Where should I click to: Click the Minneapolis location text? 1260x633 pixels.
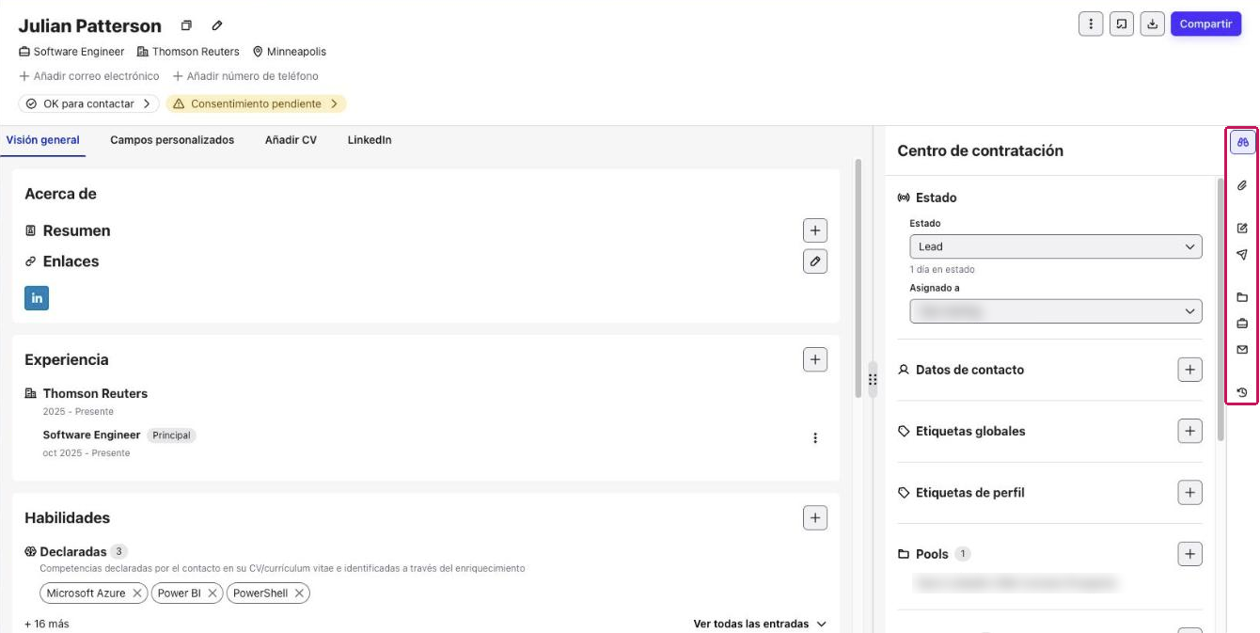coord(296,52)
